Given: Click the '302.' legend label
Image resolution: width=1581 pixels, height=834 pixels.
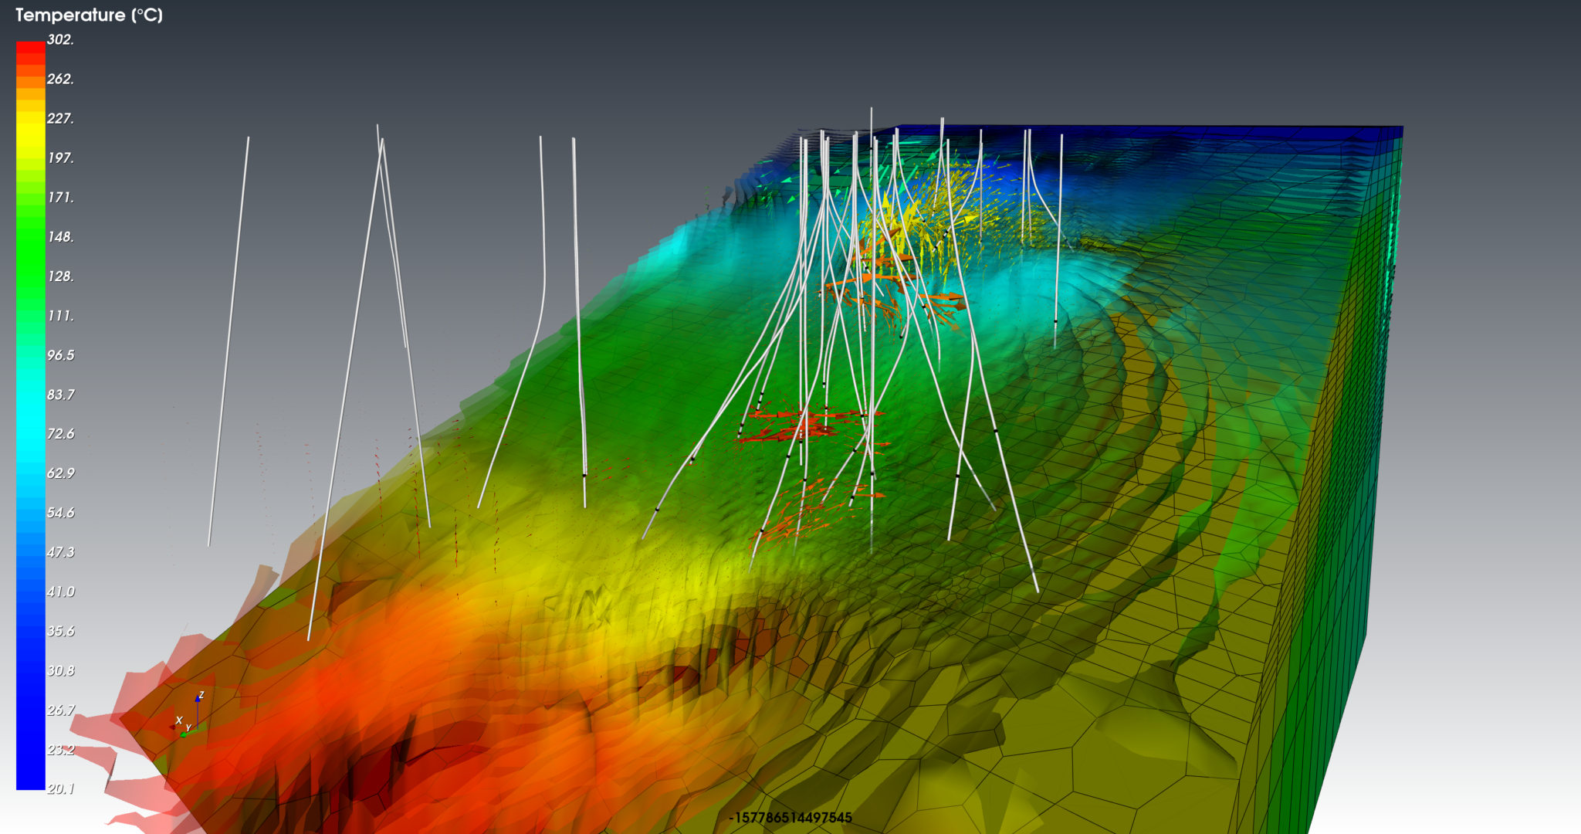Looking at the screenshot, I should pyautogui.click(x=60, y=39).
